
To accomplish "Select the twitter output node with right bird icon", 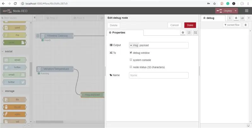I will coord(14,82).
